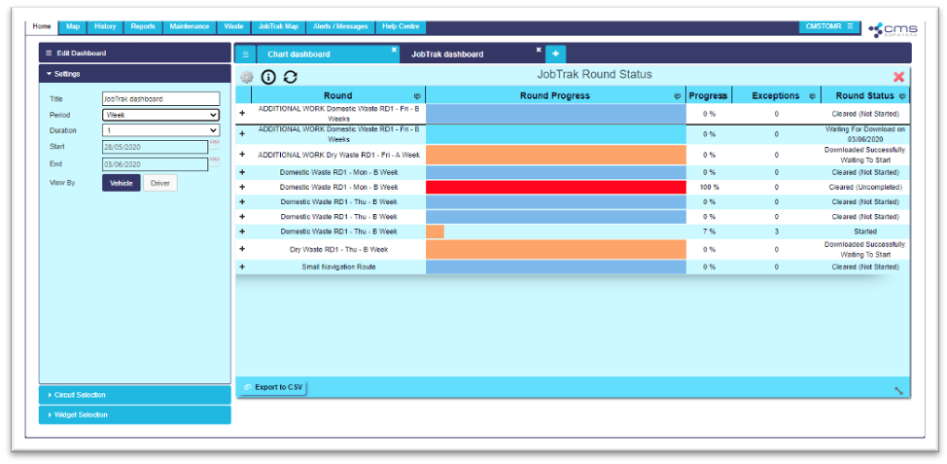Click the short orange 7% progress bar
The image size is (947, 464).
[435, 232]
